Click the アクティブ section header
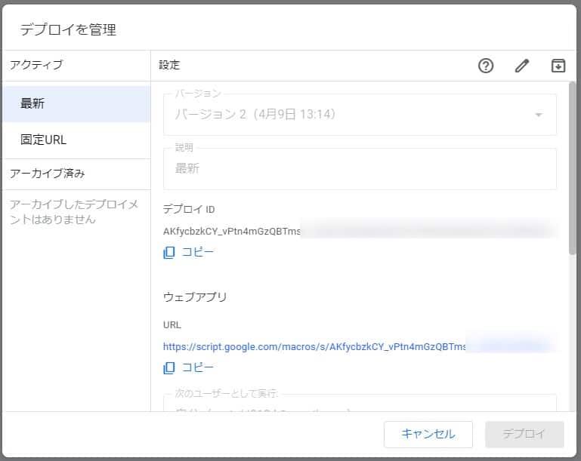The image size is (581, 461). [x=36, y=65]
